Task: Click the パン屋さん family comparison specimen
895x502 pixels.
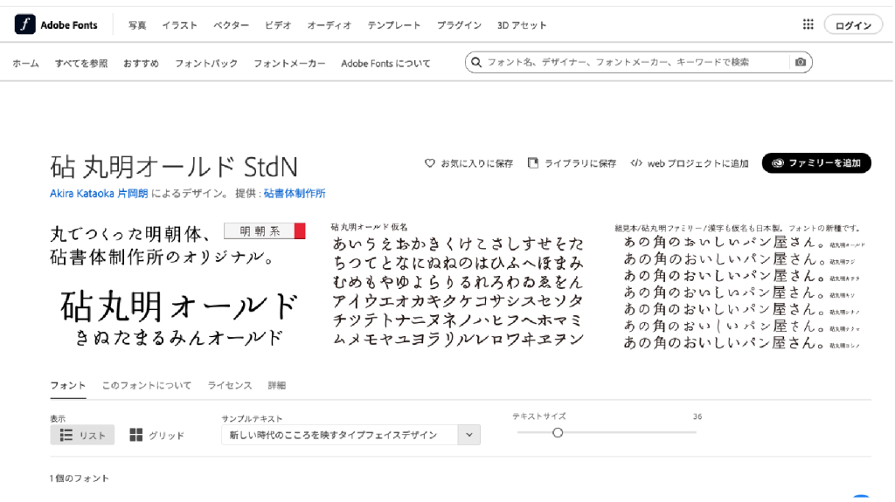Action: 739,287
